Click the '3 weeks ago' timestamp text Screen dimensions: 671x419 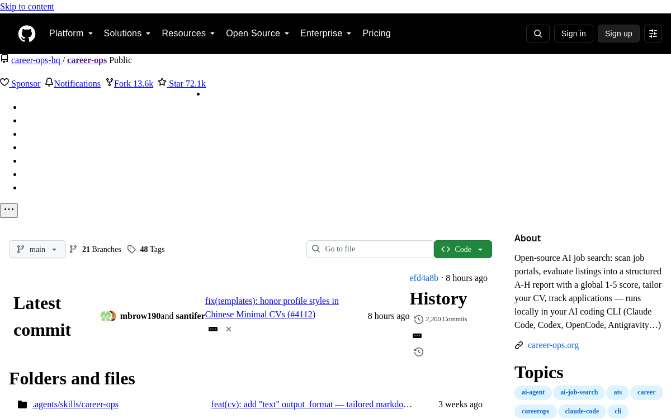[x=460, y=404]
